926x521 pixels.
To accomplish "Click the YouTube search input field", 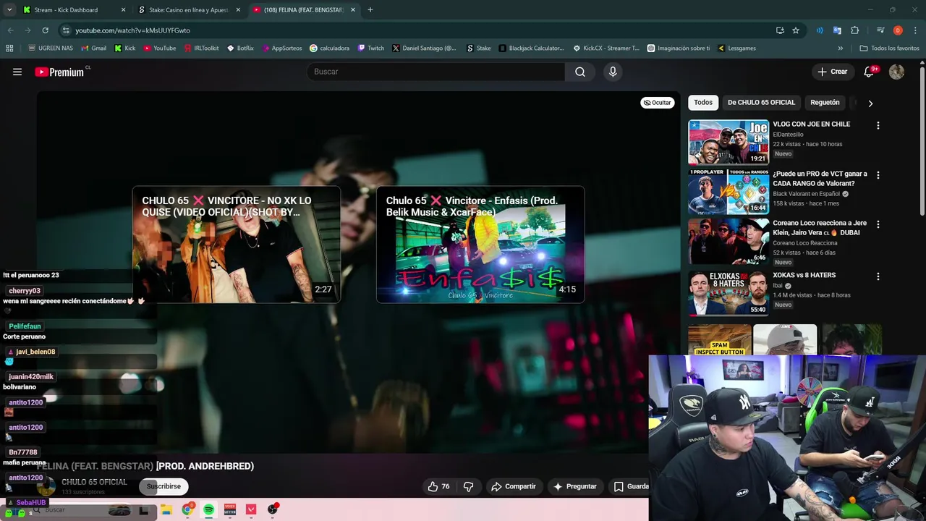I will (x=436, y=72).
